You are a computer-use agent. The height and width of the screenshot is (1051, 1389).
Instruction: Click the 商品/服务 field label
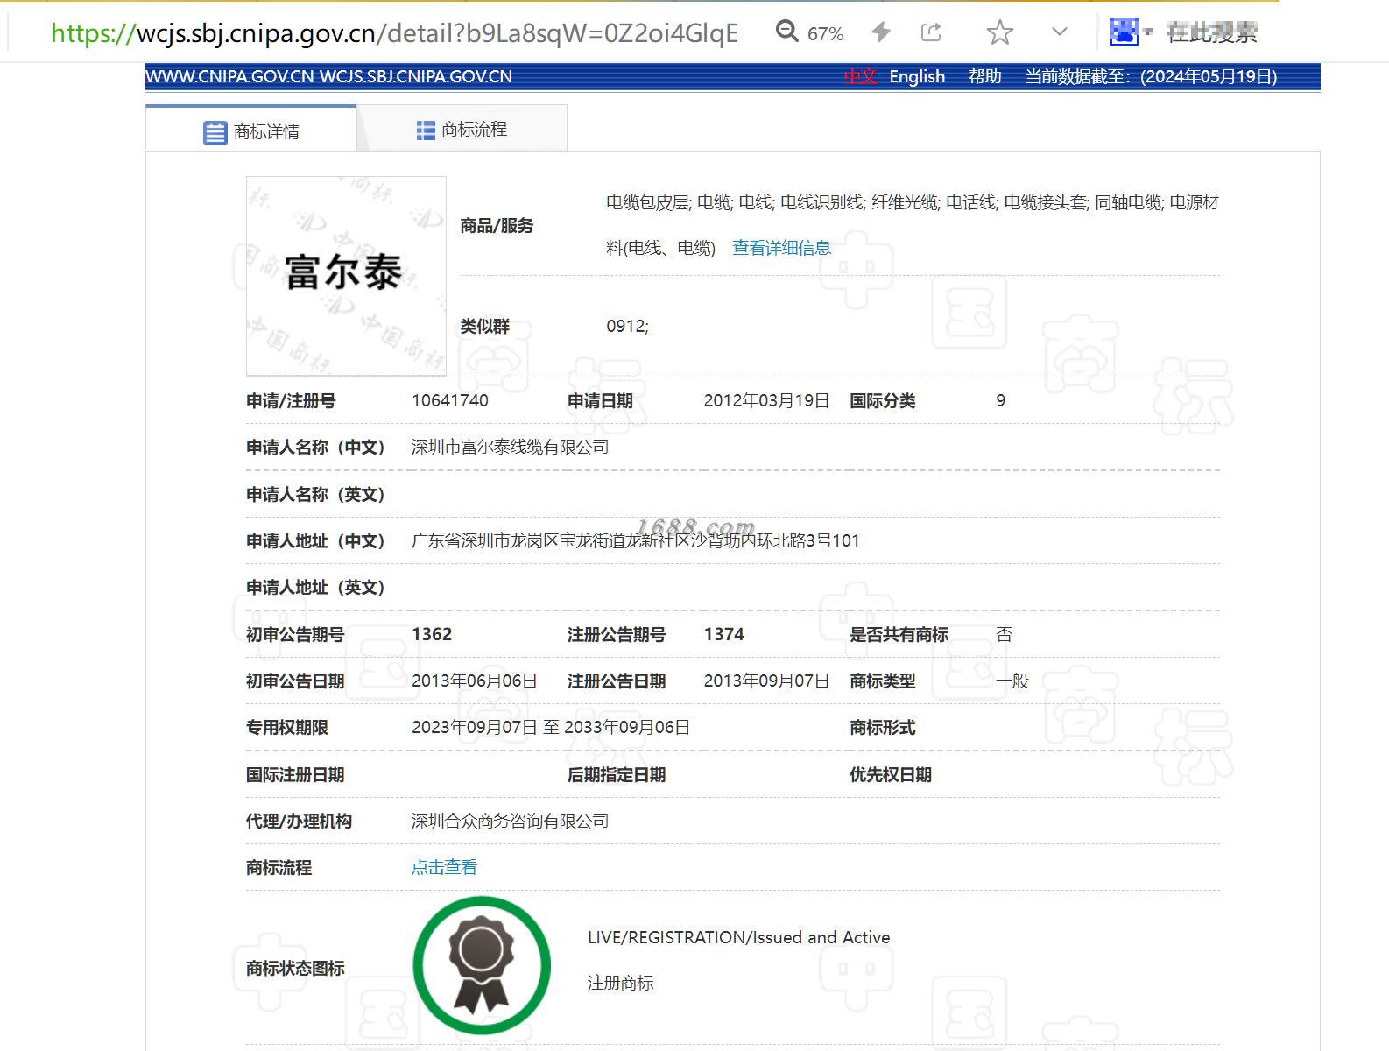pyautogui.click(x=497, y=225)
